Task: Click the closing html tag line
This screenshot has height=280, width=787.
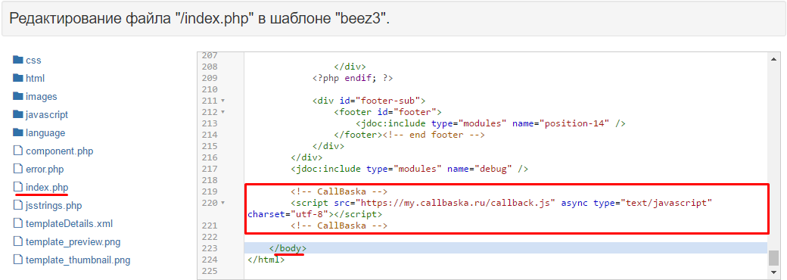Action: click(x=266, y=260)
